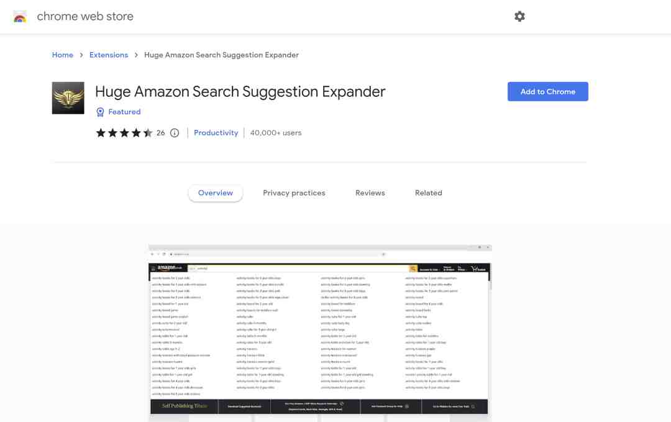This screenshot has width=671, height=422.
Task: Click the Amazon hamburger menu in preview
Action: 153,268
